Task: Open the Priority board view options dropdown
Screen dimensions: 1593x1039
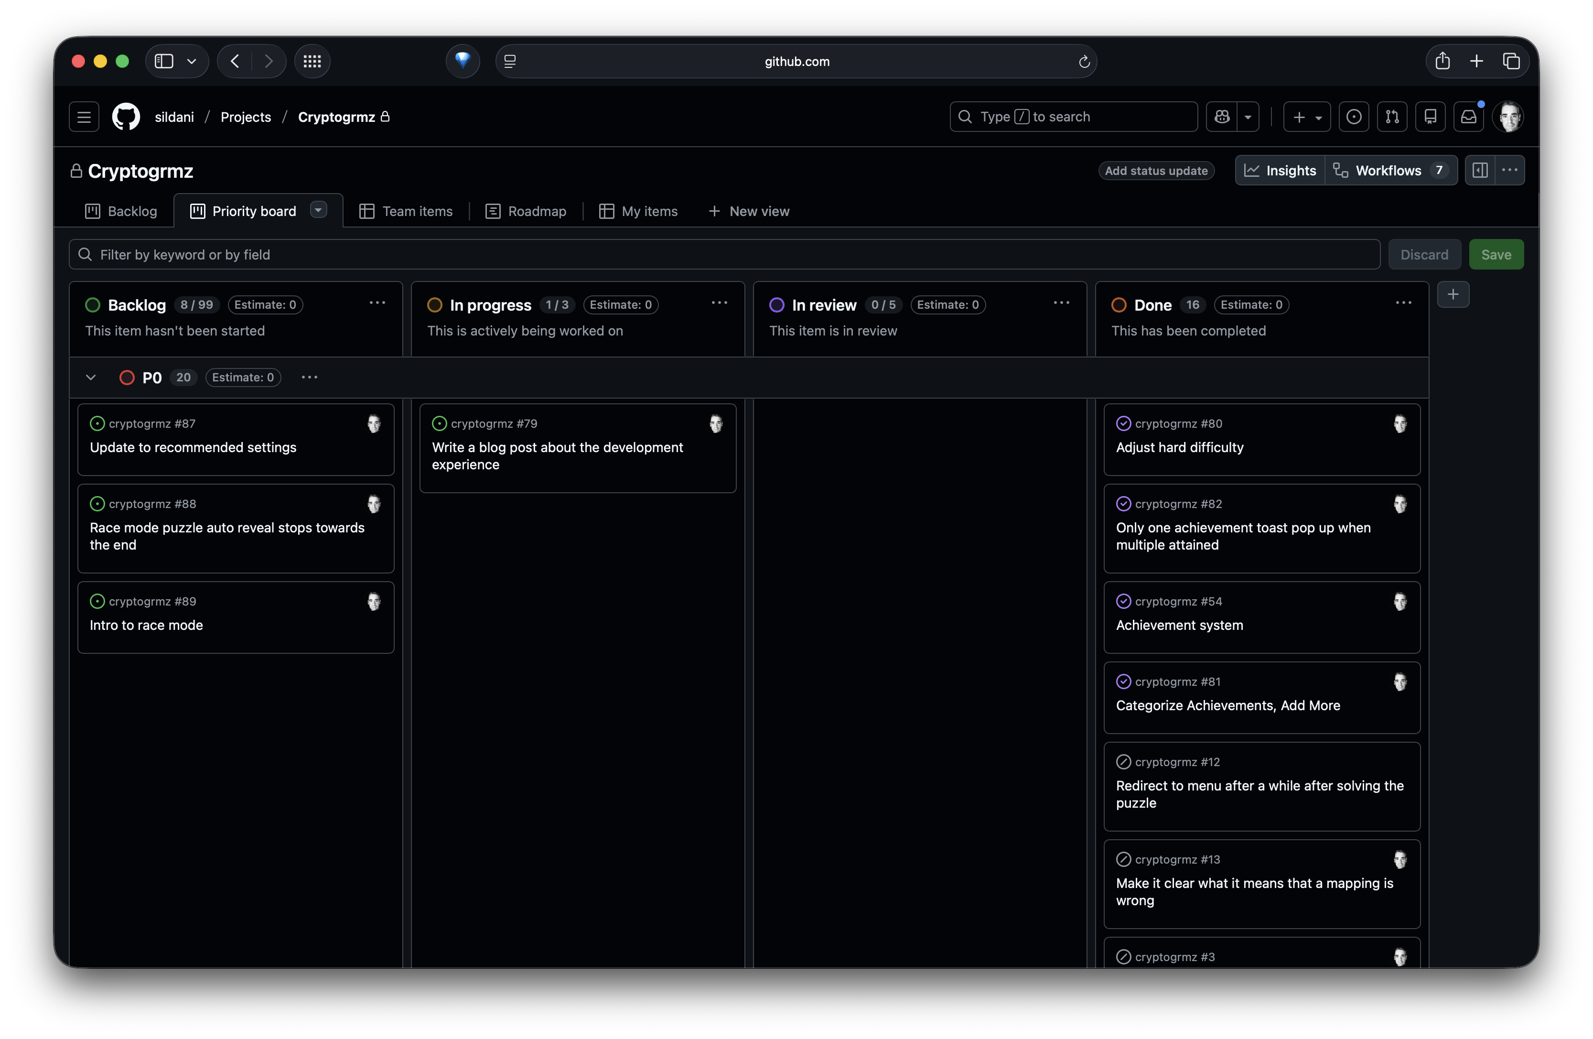Action: coord(319,210)
